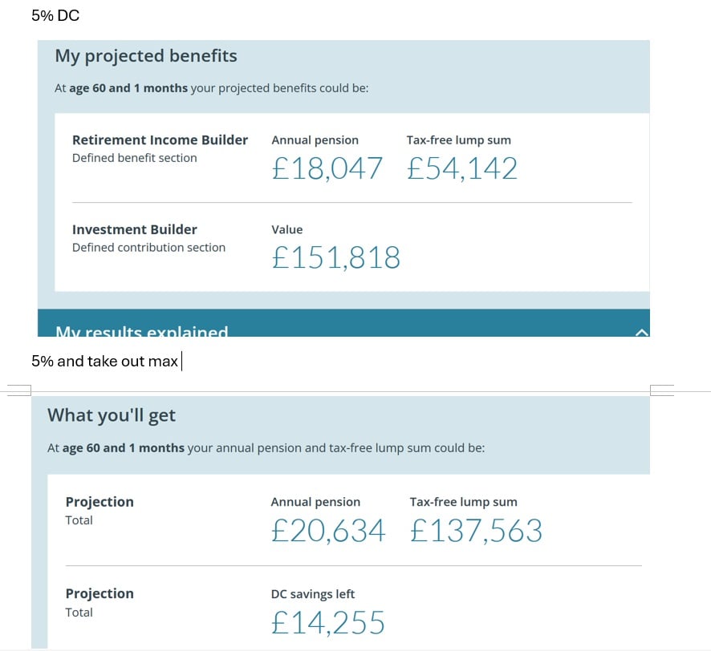Click the £137,563 lump sum projection
This screenshot has width=711, height=651.
[476, 531]
